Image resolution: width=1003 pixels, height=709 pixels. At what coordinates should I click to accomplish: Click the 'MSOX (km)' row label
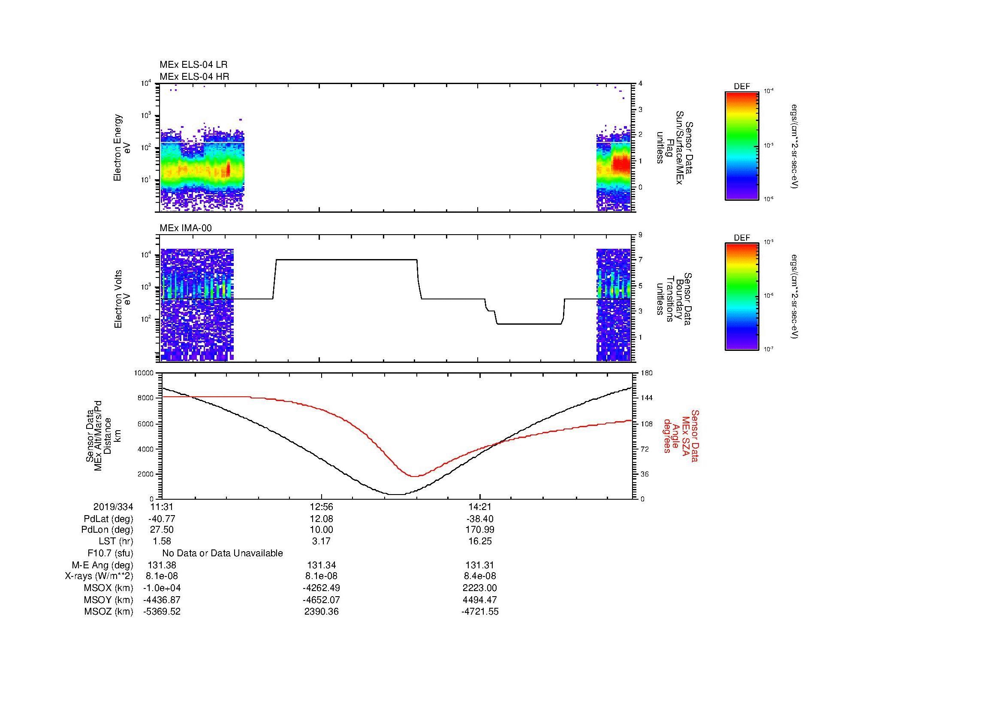108,588
